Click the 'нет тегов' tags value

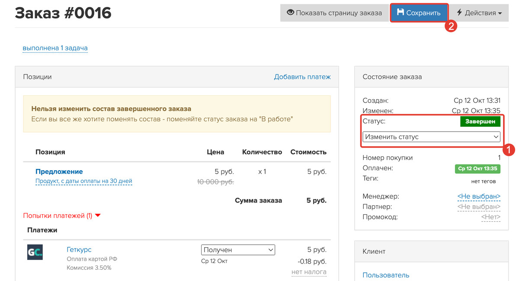click(484, 181)
